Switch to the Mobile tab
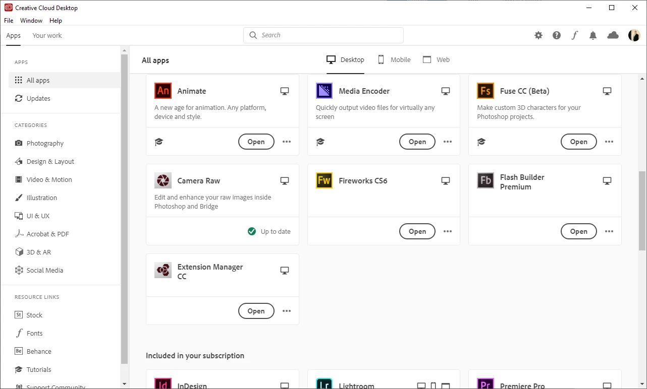The image size is (647, 389). 394,59
